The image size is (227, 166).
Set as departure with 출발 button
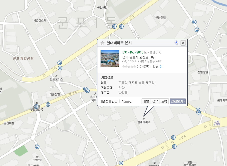pos(146,101)
